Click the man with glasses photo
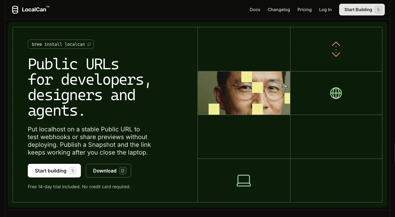 pyautogui.click(x=244, y=93)
